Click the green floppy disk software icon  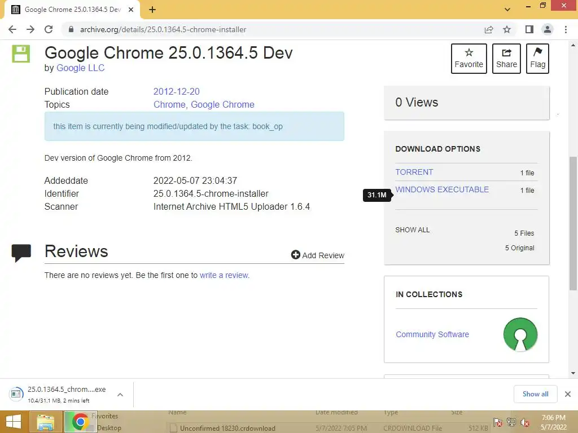click(21, 54)
